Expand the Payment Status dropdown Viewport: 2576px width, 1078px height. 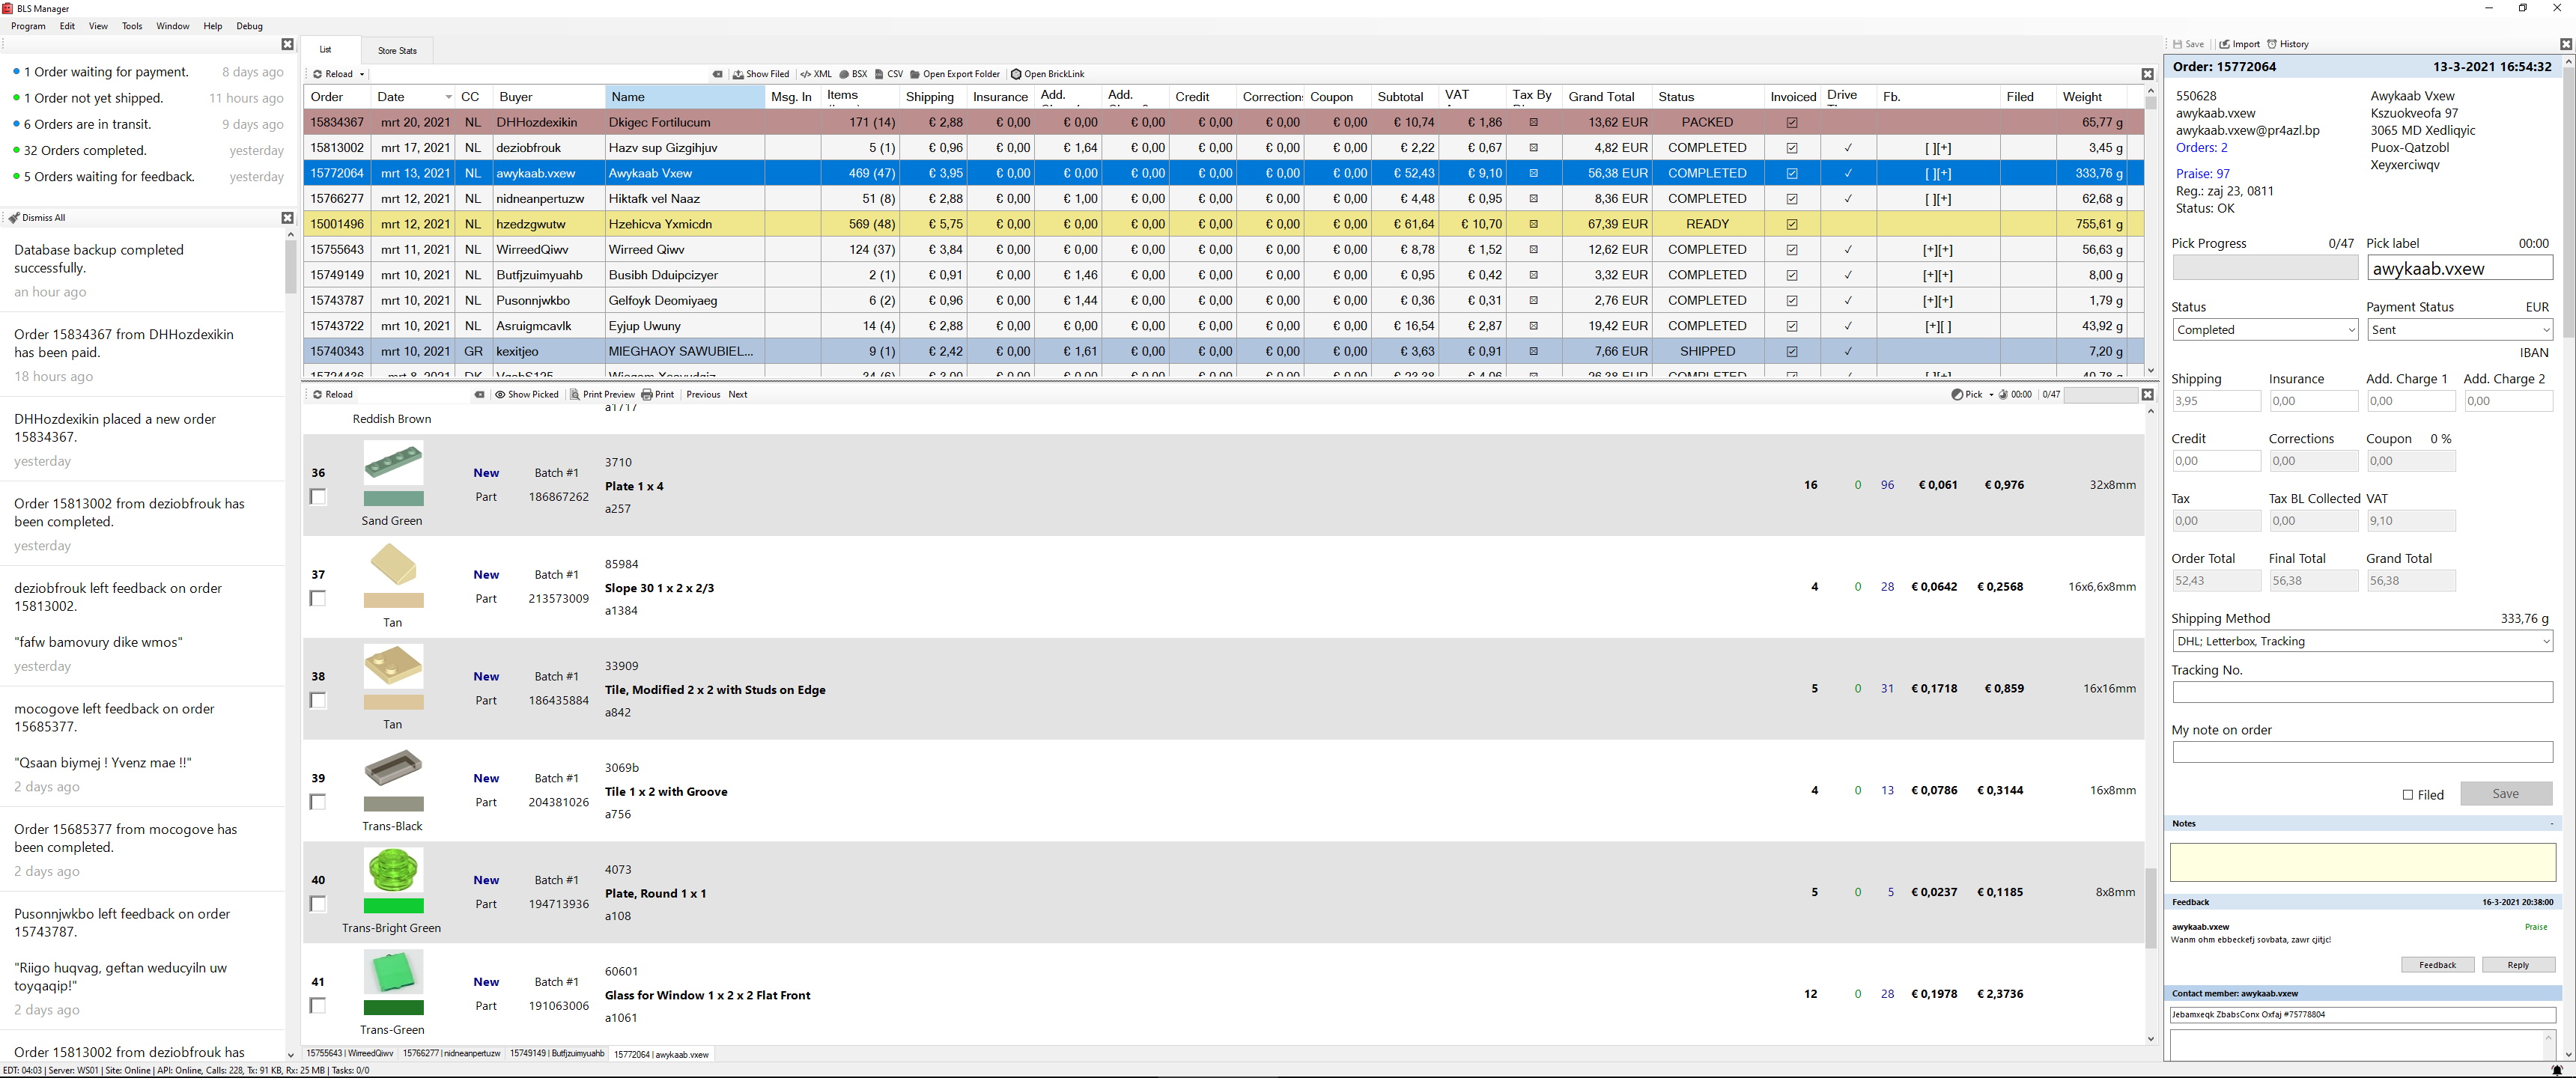[x=2459, y=330]
